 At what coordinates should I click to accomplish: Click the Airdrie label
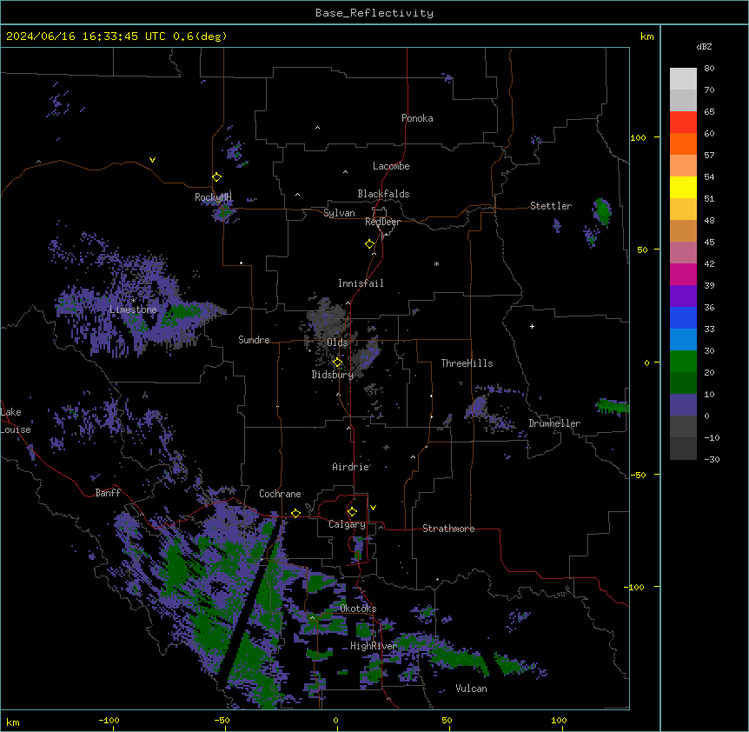click(351, 467)
